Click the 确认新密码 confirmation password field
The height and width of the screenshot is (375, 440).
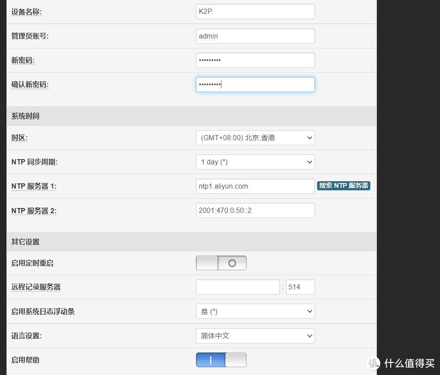[255, 84]
